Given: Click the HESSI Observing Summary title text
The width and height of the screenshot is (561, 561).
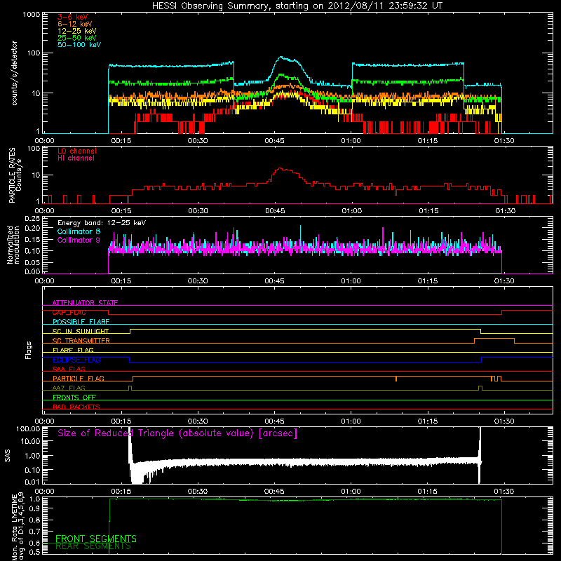Looking at the screenshot, I should (x=297, y=6).
